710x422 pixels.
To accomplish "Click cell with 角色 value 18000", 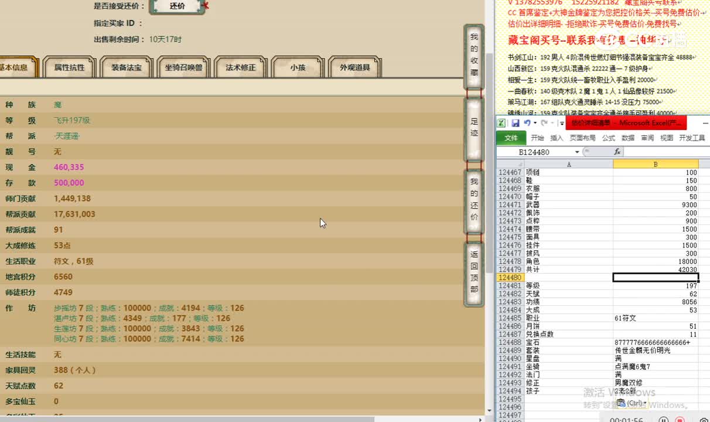I will (656, 261).
